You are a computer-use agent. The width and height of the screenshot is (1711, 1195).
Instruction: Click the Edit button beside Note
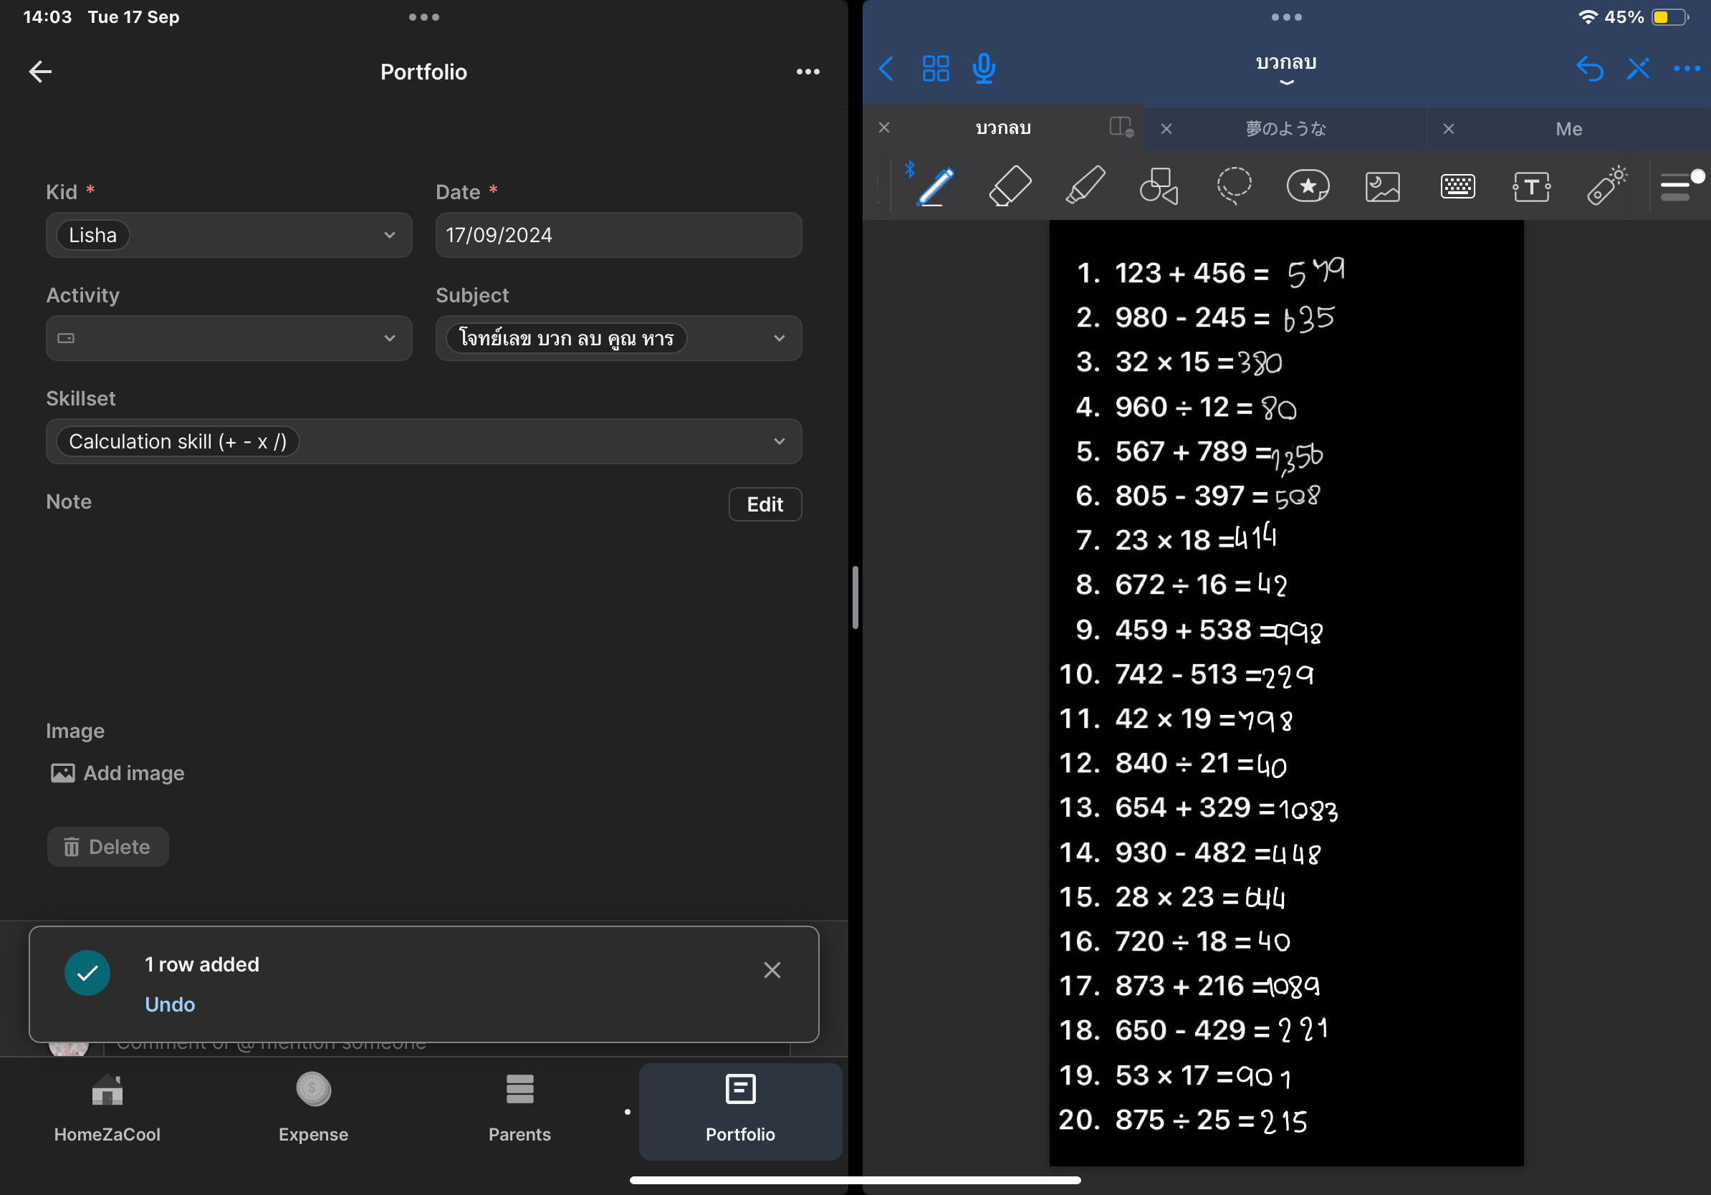pos(765,504)
